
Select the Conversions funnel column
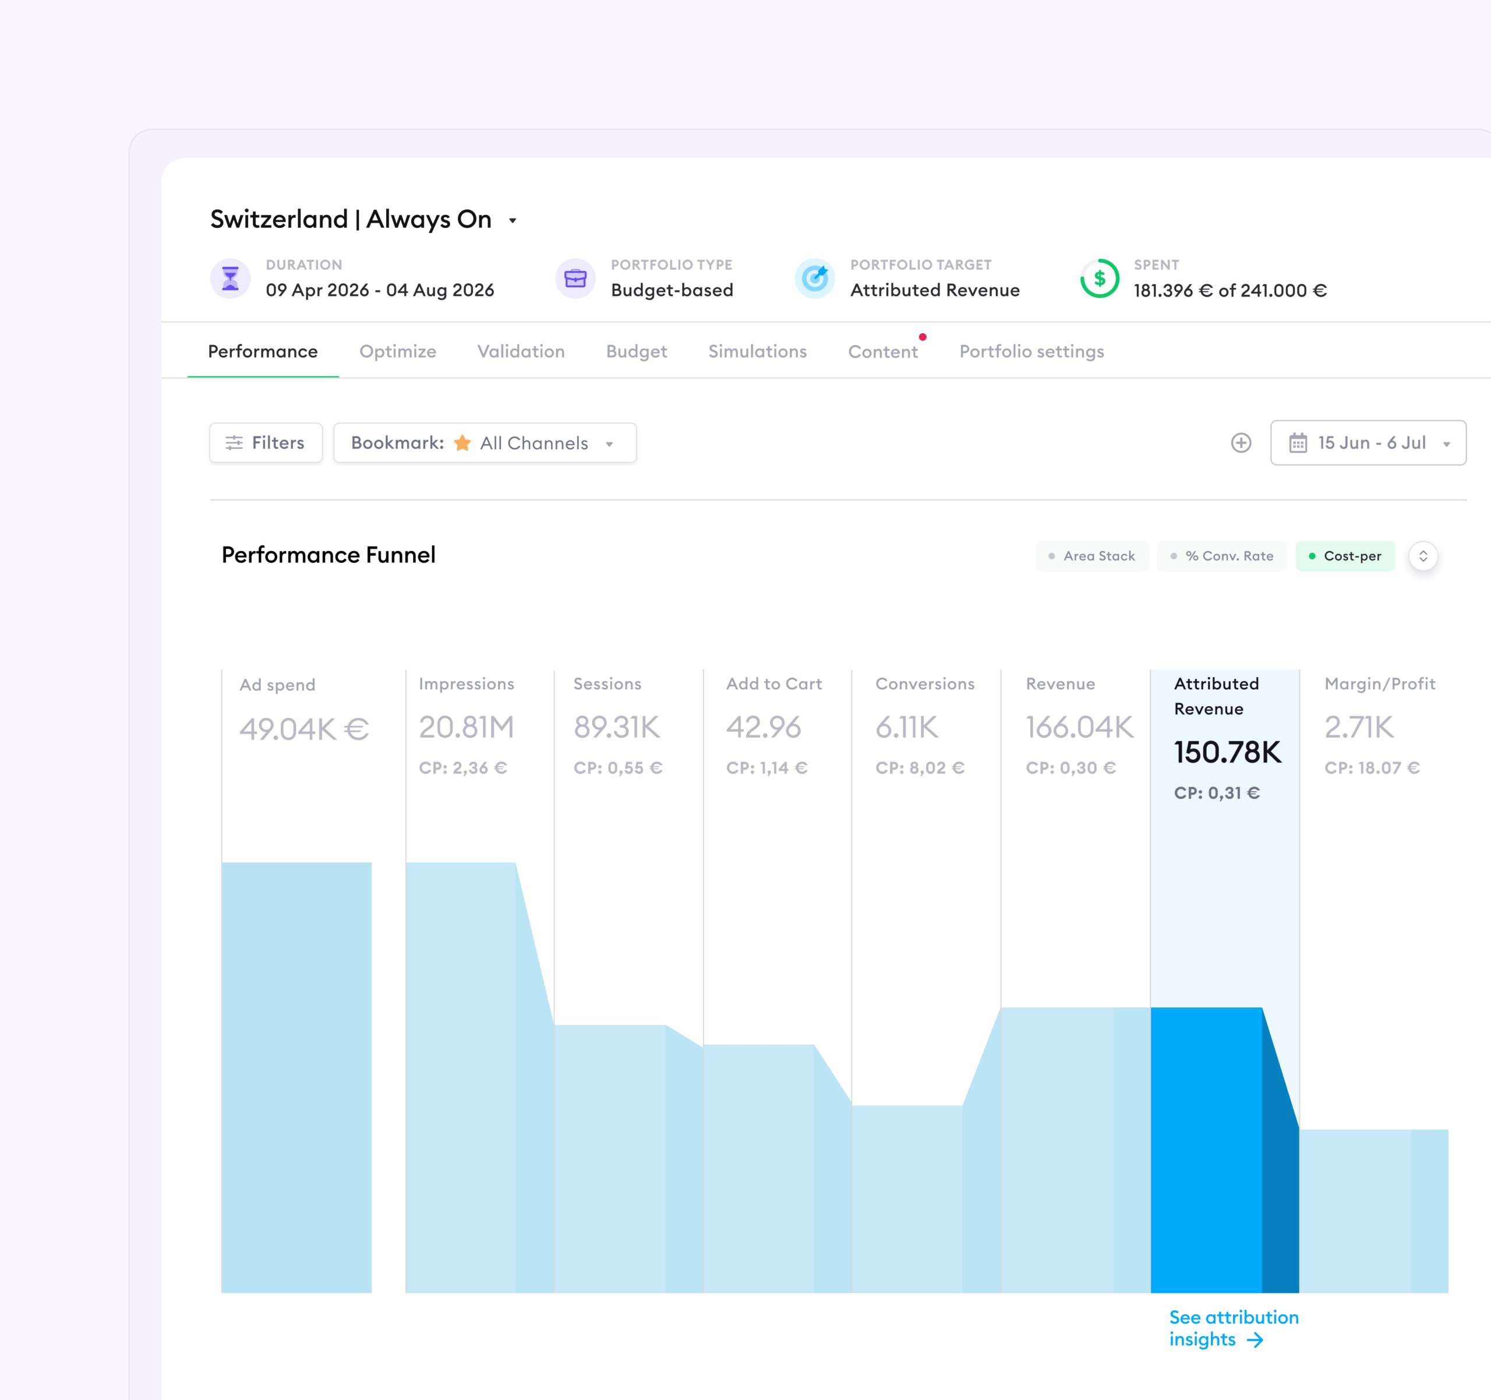click(x=926, y=981)
